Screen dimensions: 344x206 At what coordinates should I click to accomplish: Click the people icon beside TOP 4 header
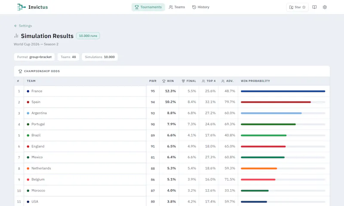coord(203,81)
